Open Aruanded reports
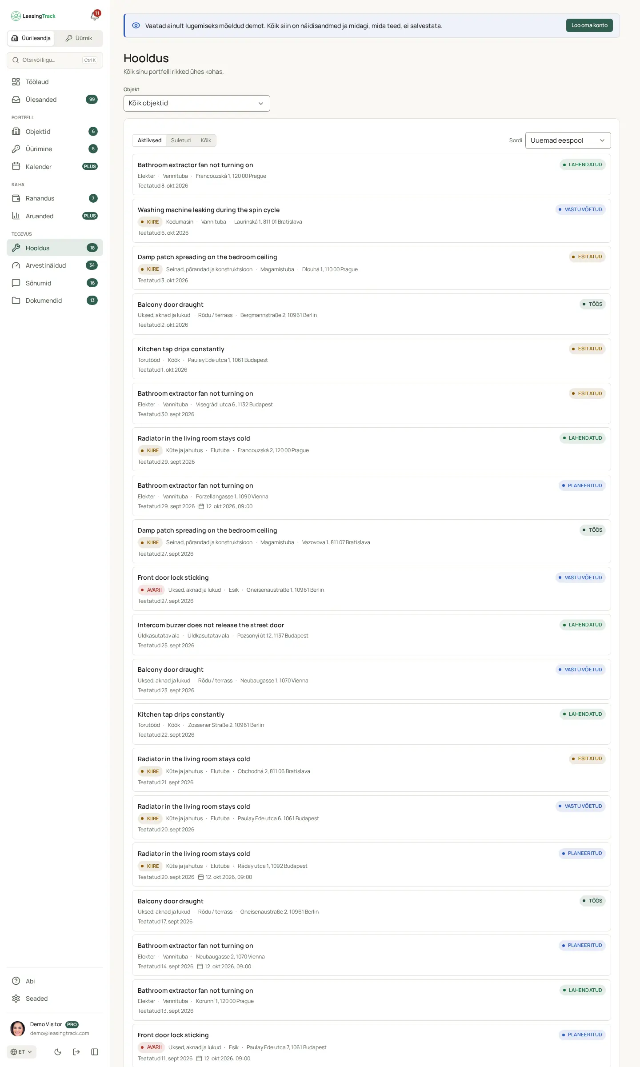This screenshot has width=640, height=1067. (x=55, y=216)
